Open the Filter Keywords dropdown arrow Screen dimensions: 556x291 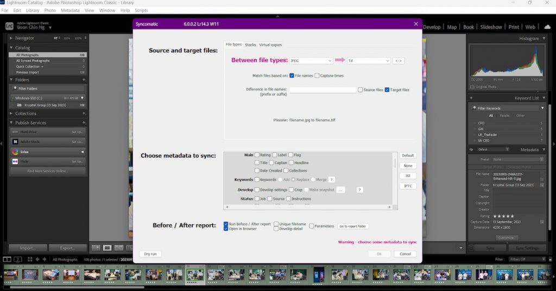542,108
